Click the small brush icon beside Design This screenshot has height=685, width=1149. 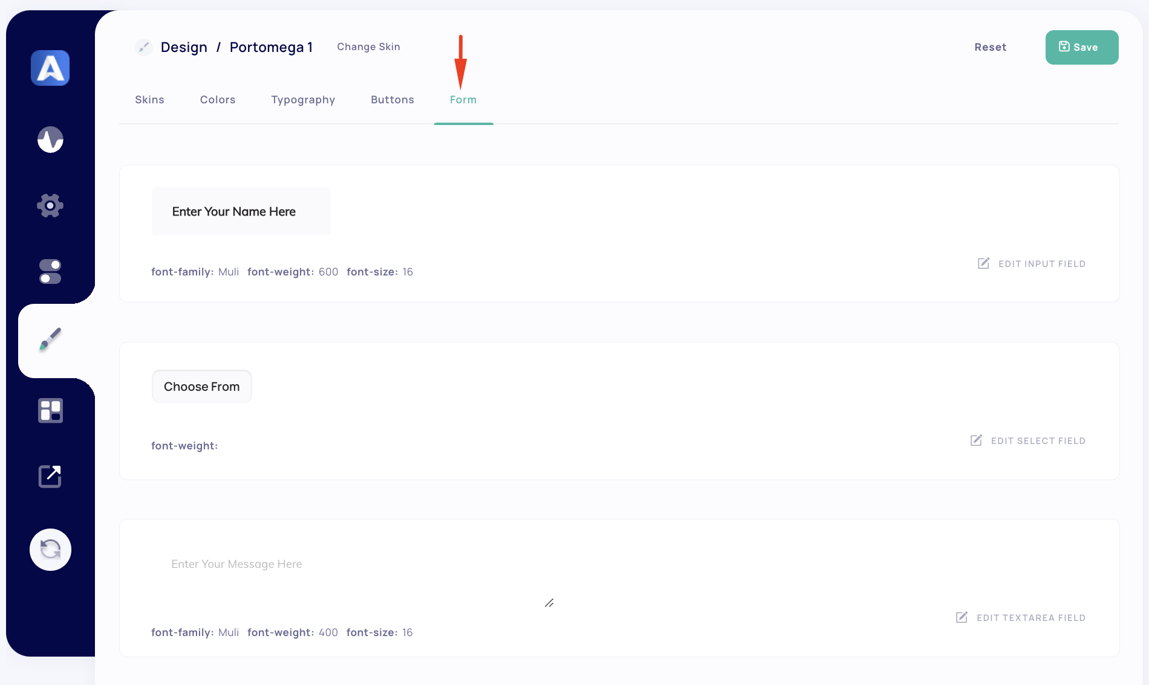pyautogui.click(x=144, y=47)
